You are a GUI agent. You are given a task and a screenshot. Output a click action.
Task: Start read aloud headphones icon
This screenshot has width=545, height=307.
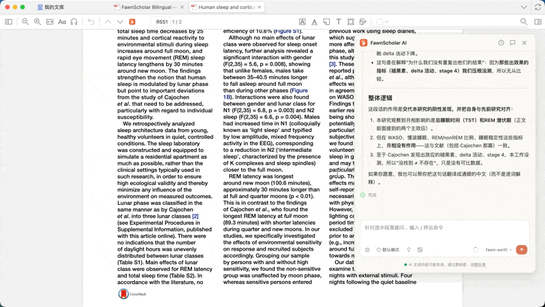[x=74, y=22]
